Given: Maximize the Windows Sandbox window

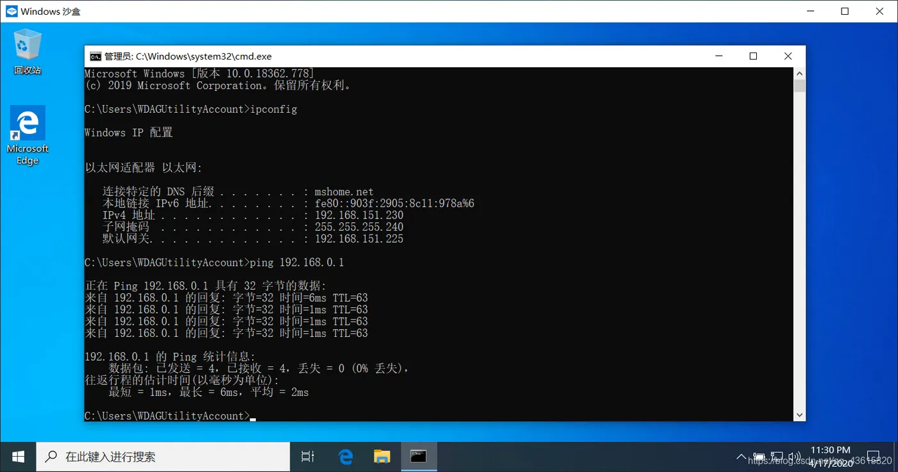Looking at the screenshot, I should tap(845, 12).
